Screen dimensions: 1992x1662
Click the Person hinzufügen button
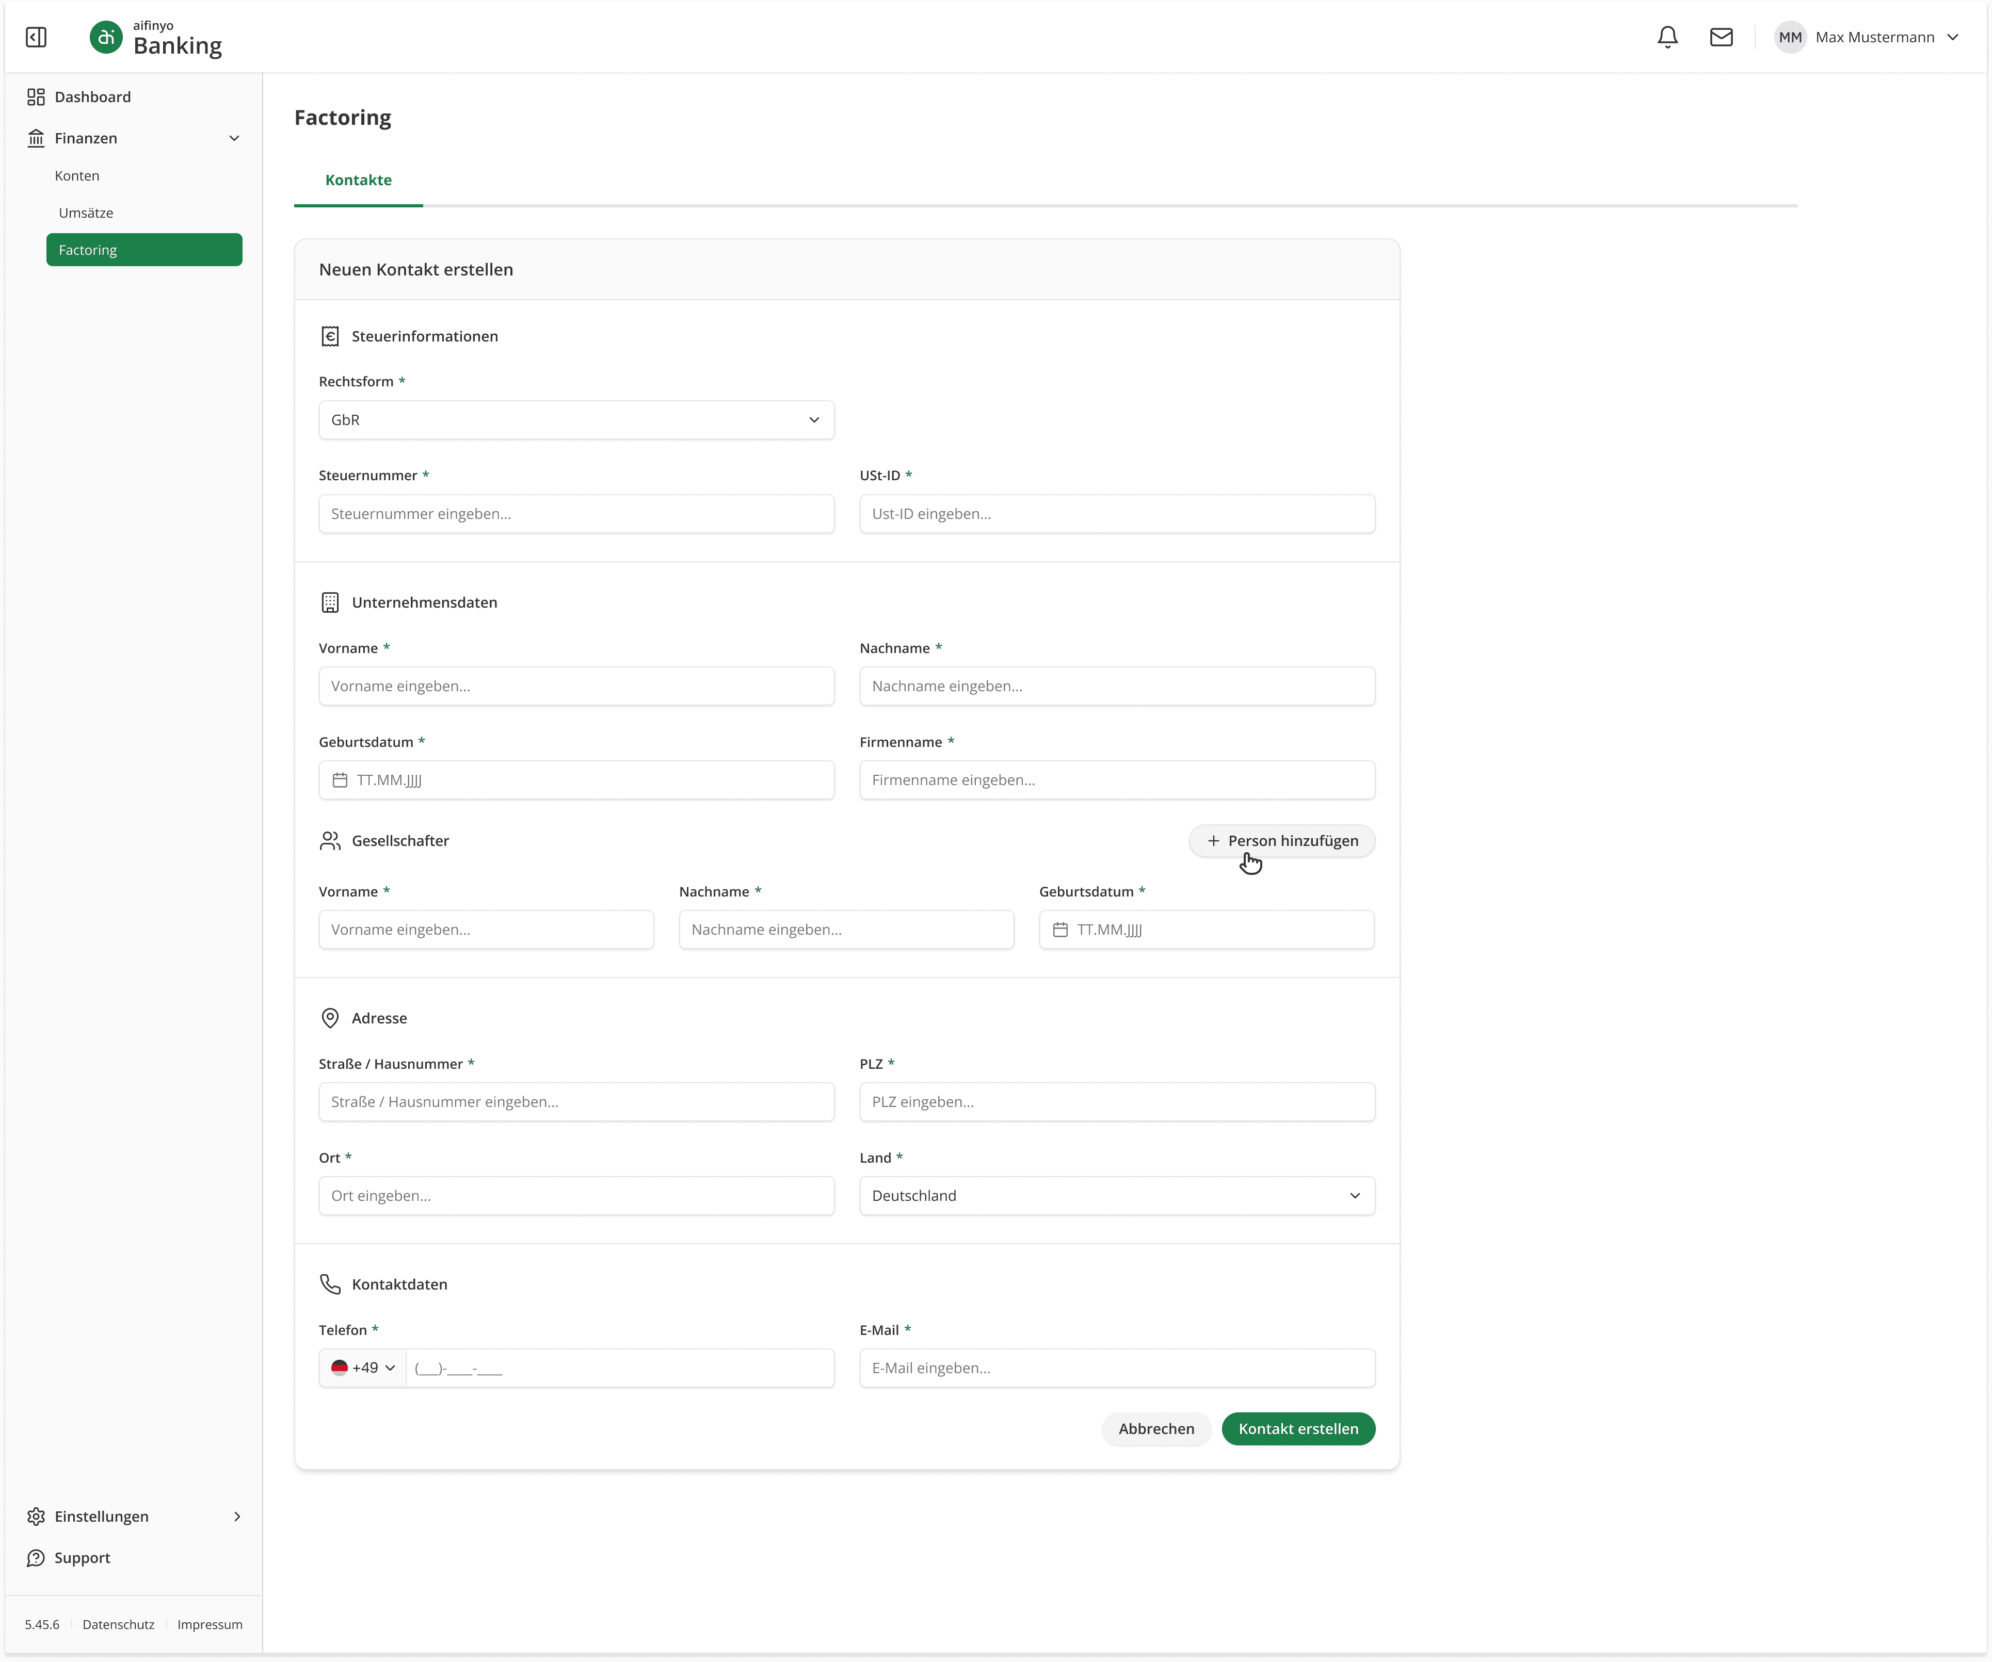pyautogui.click(x=1281, y=841)
